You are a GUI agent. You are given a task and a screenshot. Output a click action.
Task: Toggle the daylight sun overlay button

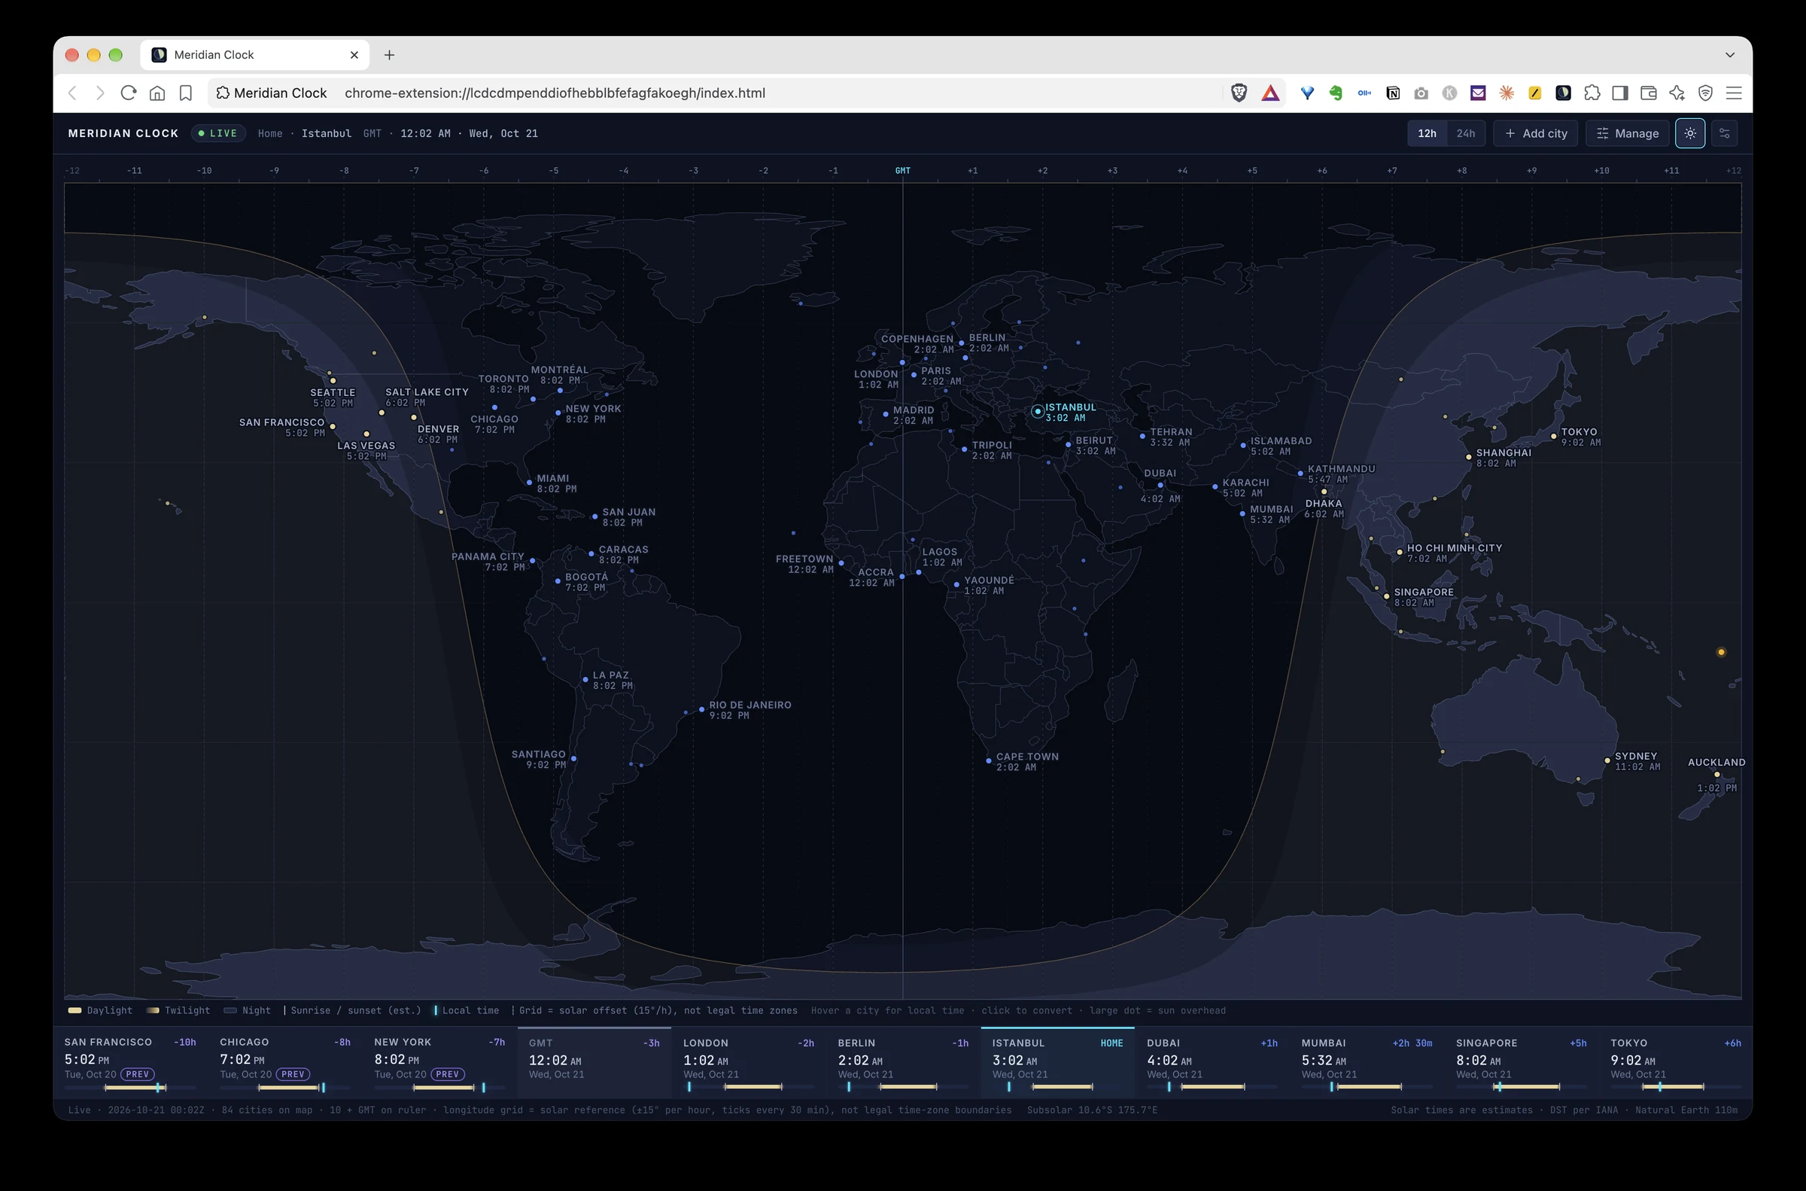1690,133
